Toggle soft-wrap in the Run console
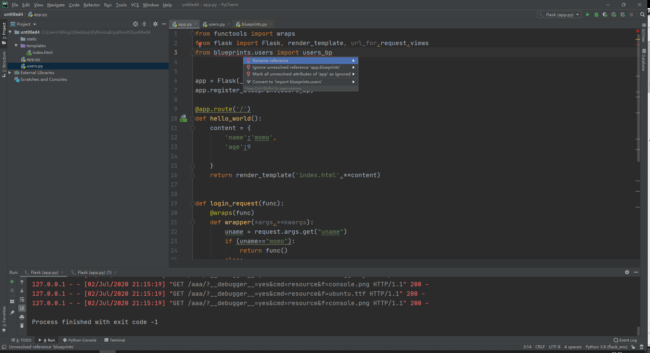650x353 pixels. point(22,299)
